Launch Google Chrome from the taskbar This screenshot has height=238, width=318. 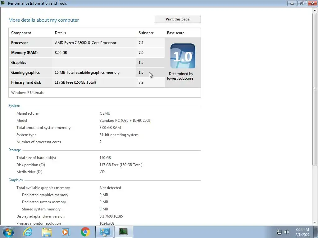85,232
